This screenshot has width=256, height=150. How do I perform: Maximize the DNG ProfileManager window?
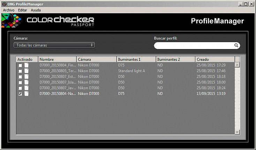pos(246,4)
